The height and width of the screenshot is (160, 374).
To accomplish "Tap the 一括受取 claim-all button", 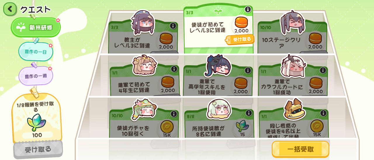I will pos(301,149).
